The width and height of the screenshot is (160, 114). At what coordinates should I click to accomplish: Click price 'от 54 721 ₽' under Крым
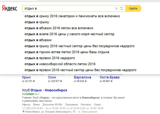tap(28, 81)
